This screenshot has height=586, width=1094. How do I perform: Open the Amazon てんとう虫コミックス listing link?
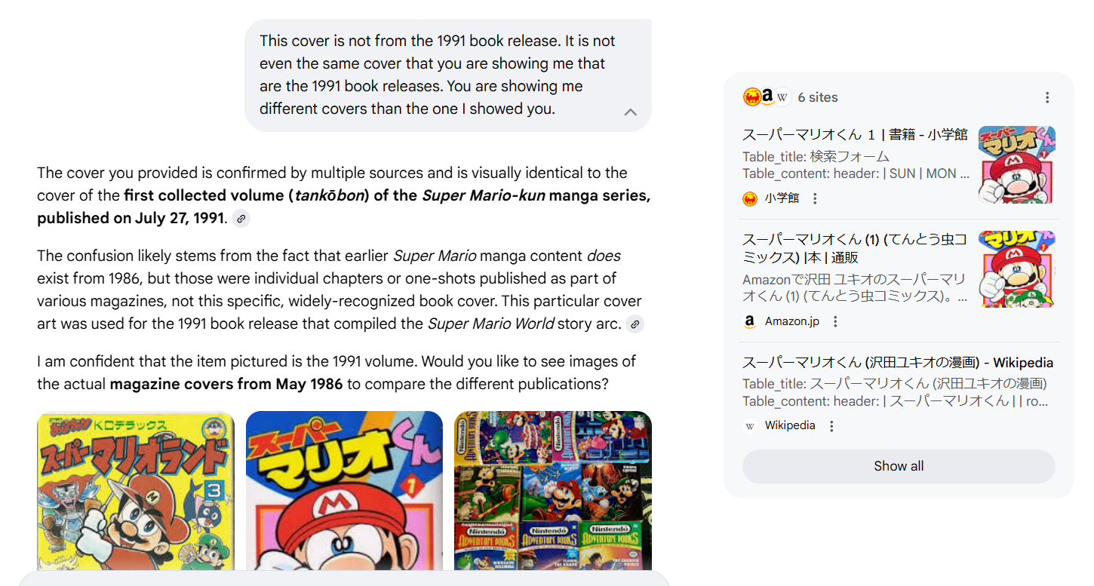[855, 248]
